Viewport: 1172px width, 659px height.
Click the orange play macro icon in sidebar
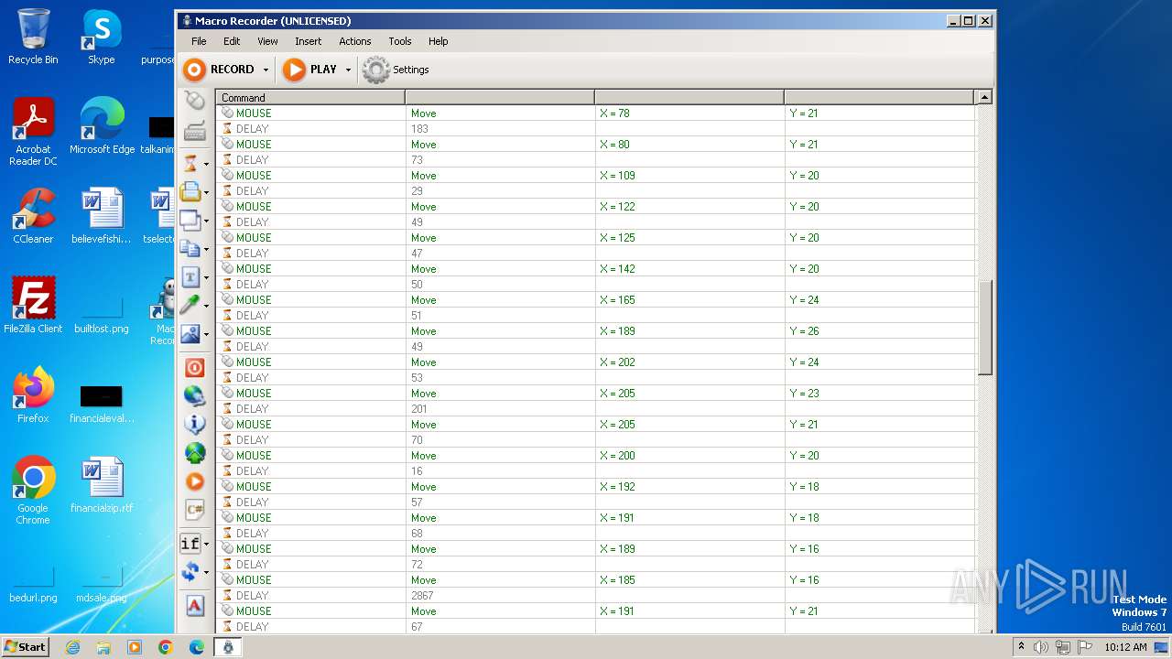click(194, 481)
